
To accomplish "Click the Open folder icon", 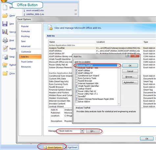I will coord(5,15).
